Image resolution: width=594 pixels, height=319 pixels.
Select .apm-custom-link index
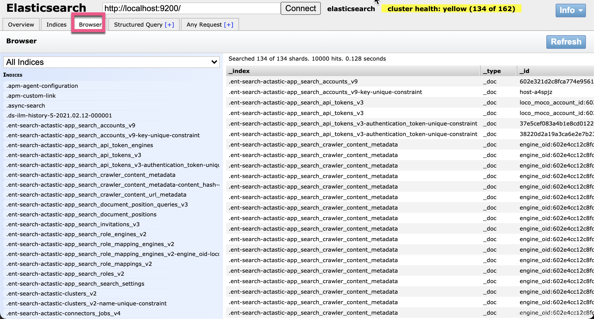click(x=111, y=96)
